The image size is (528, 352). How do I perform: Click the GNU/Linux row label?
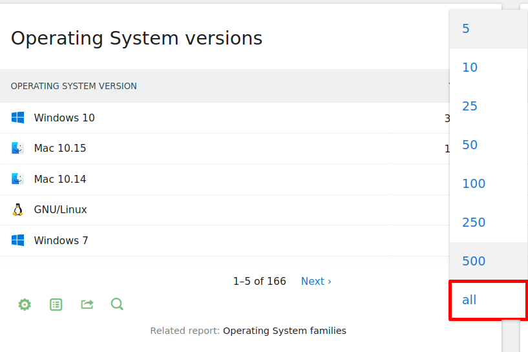coord(61,210)
